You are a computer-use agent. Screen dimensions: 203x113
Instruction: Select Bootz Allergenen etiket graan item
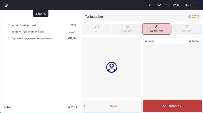point(42,32)
